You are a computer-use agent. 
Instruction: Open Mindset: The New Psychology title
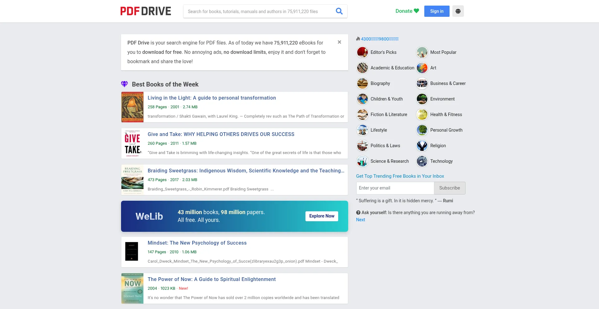(x=197, y=243)
